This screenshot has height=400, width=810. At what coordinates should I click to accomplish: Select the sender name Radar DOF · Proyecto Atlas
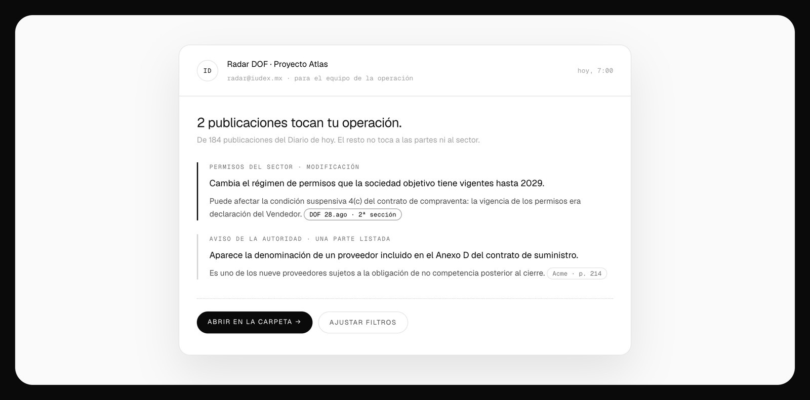click(x=277, y=64)
